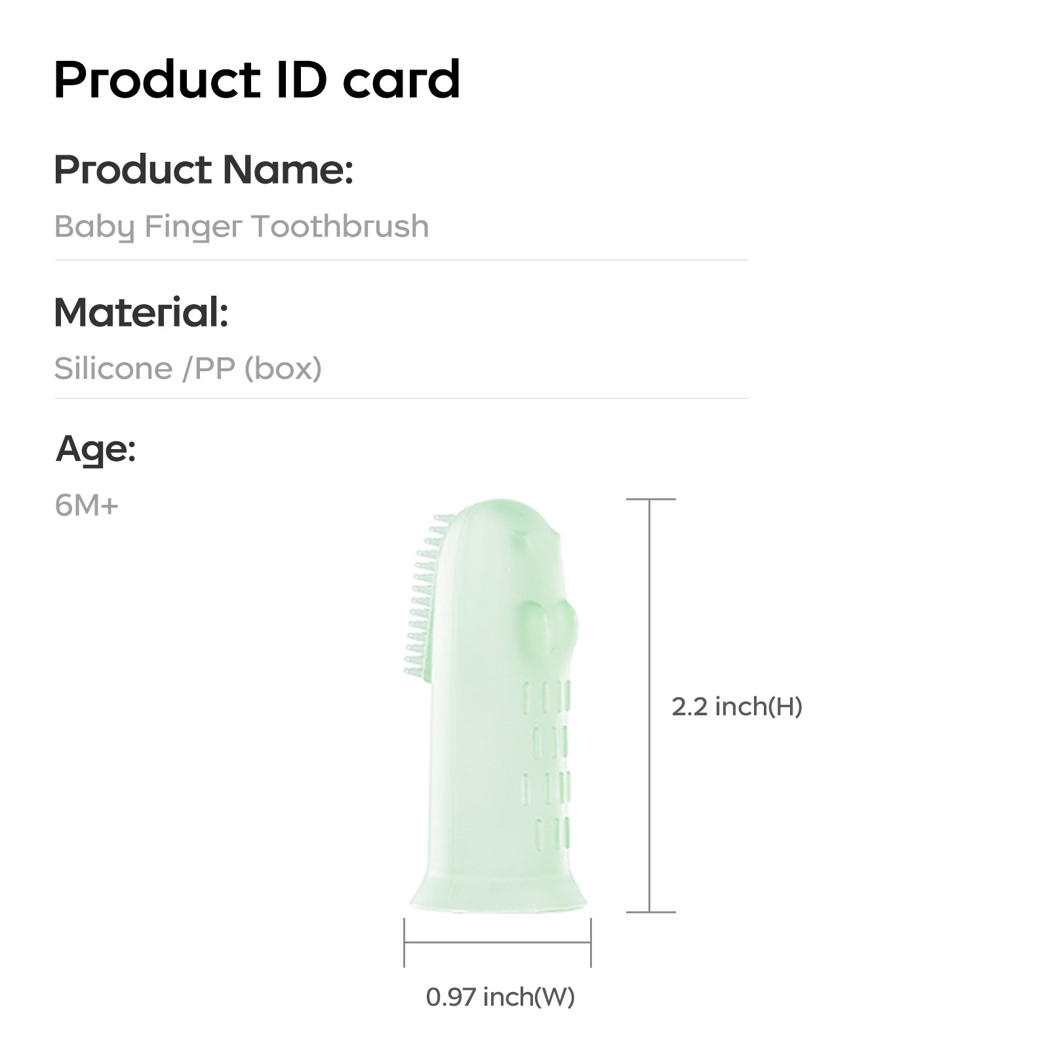The width and height of the screenshot is (1049, 1049).
Task: Select Silicone /PP (box) text
Action: pyautogui.click(x=188, y=368)
